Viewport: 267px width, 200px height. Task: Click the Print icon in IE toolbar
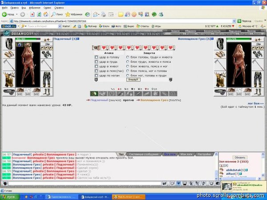click(x=103, y=15)
